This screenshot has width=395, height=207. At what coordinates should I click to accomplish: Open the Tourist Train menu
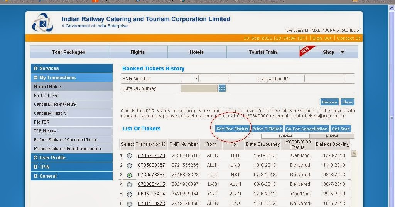click(x=263, y=52)
